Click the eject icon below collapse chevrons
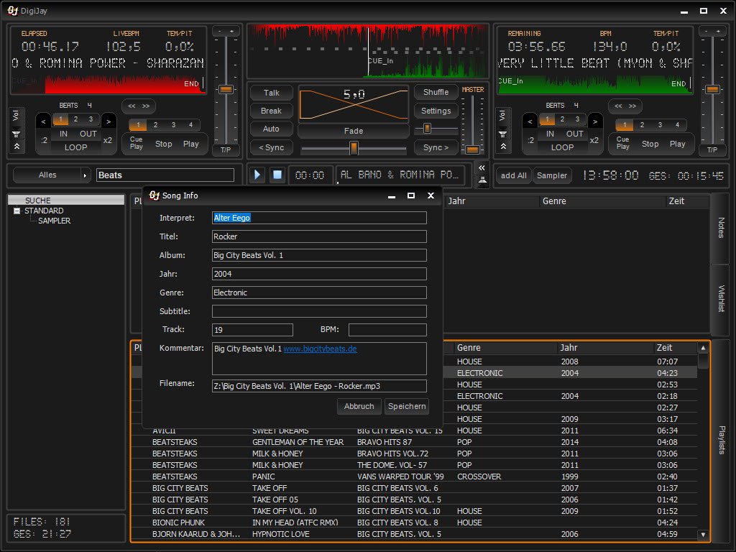736x552 pixels. [482, 180]
